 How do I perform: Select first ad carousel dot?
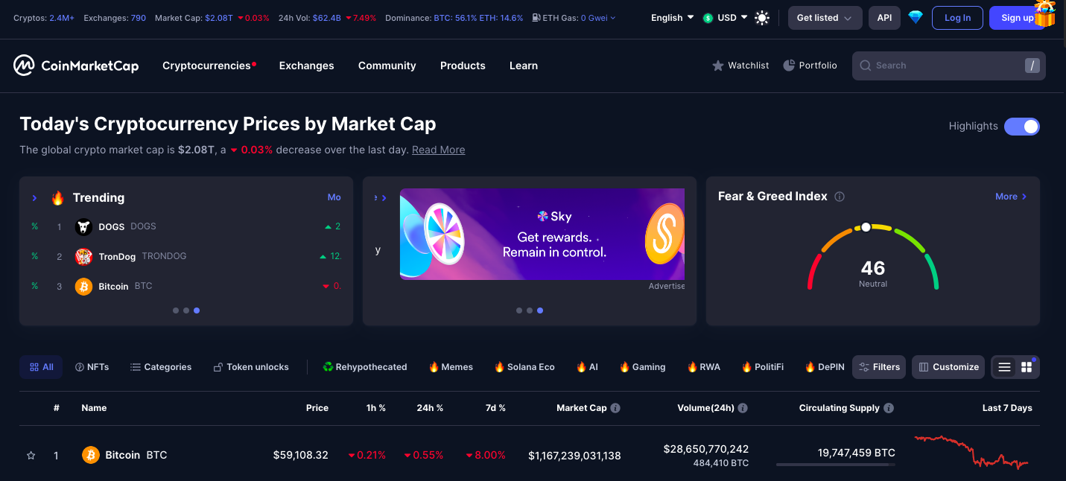pyautogui.click(x=519, y=310)
